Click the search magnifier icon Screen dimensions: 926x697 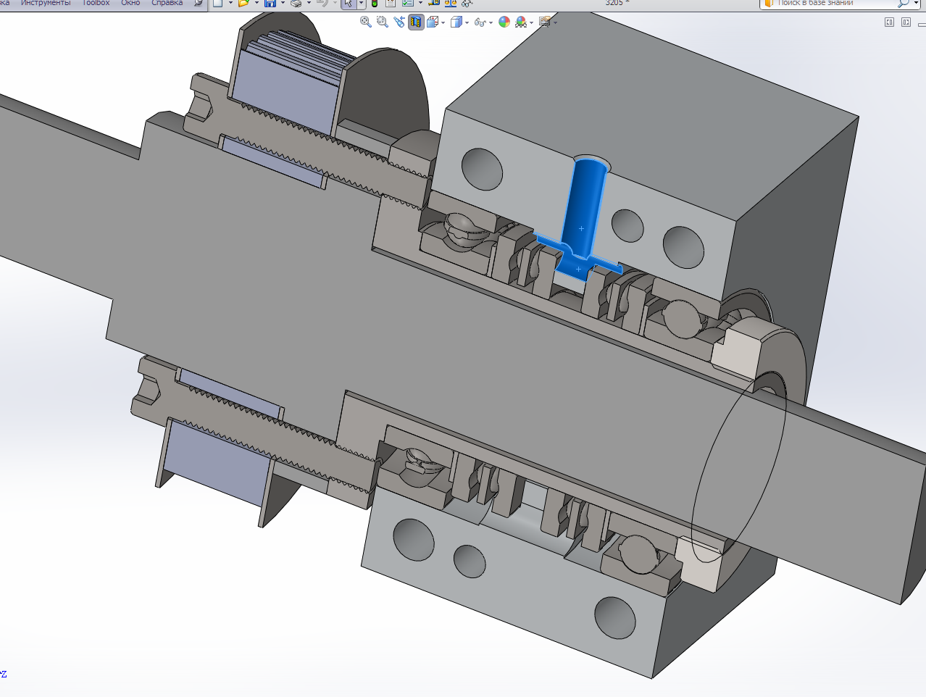pos(903,3)
